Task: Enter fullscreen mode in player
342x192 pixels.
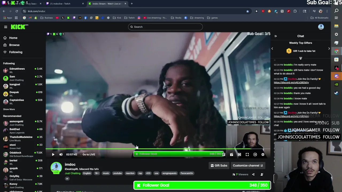Action: [x=247, y=154]
